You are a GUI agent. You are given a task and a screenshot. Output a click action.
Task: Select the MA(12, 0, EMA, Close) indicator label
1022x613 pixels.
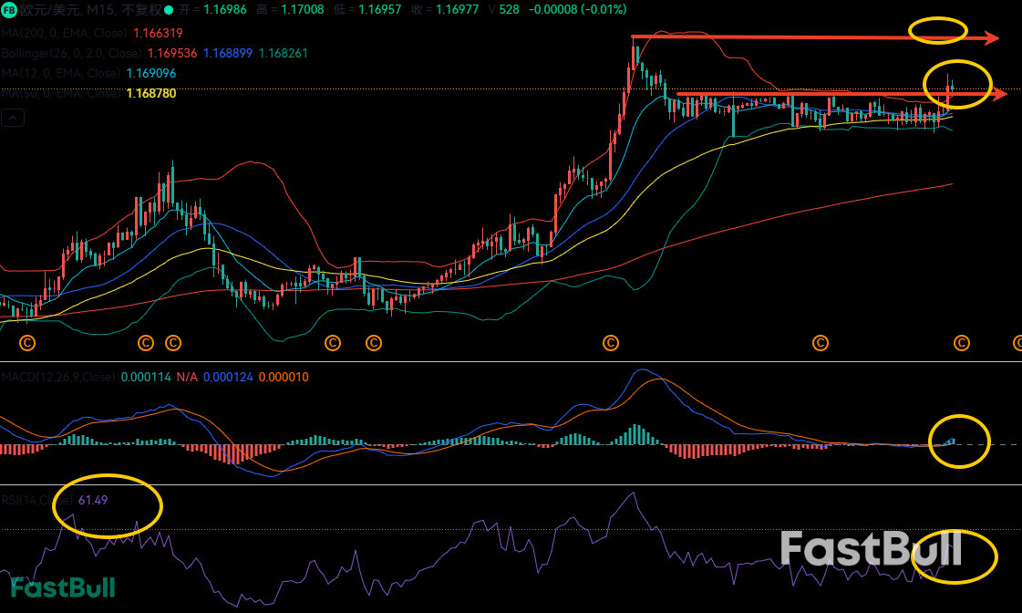coord(60,73)
